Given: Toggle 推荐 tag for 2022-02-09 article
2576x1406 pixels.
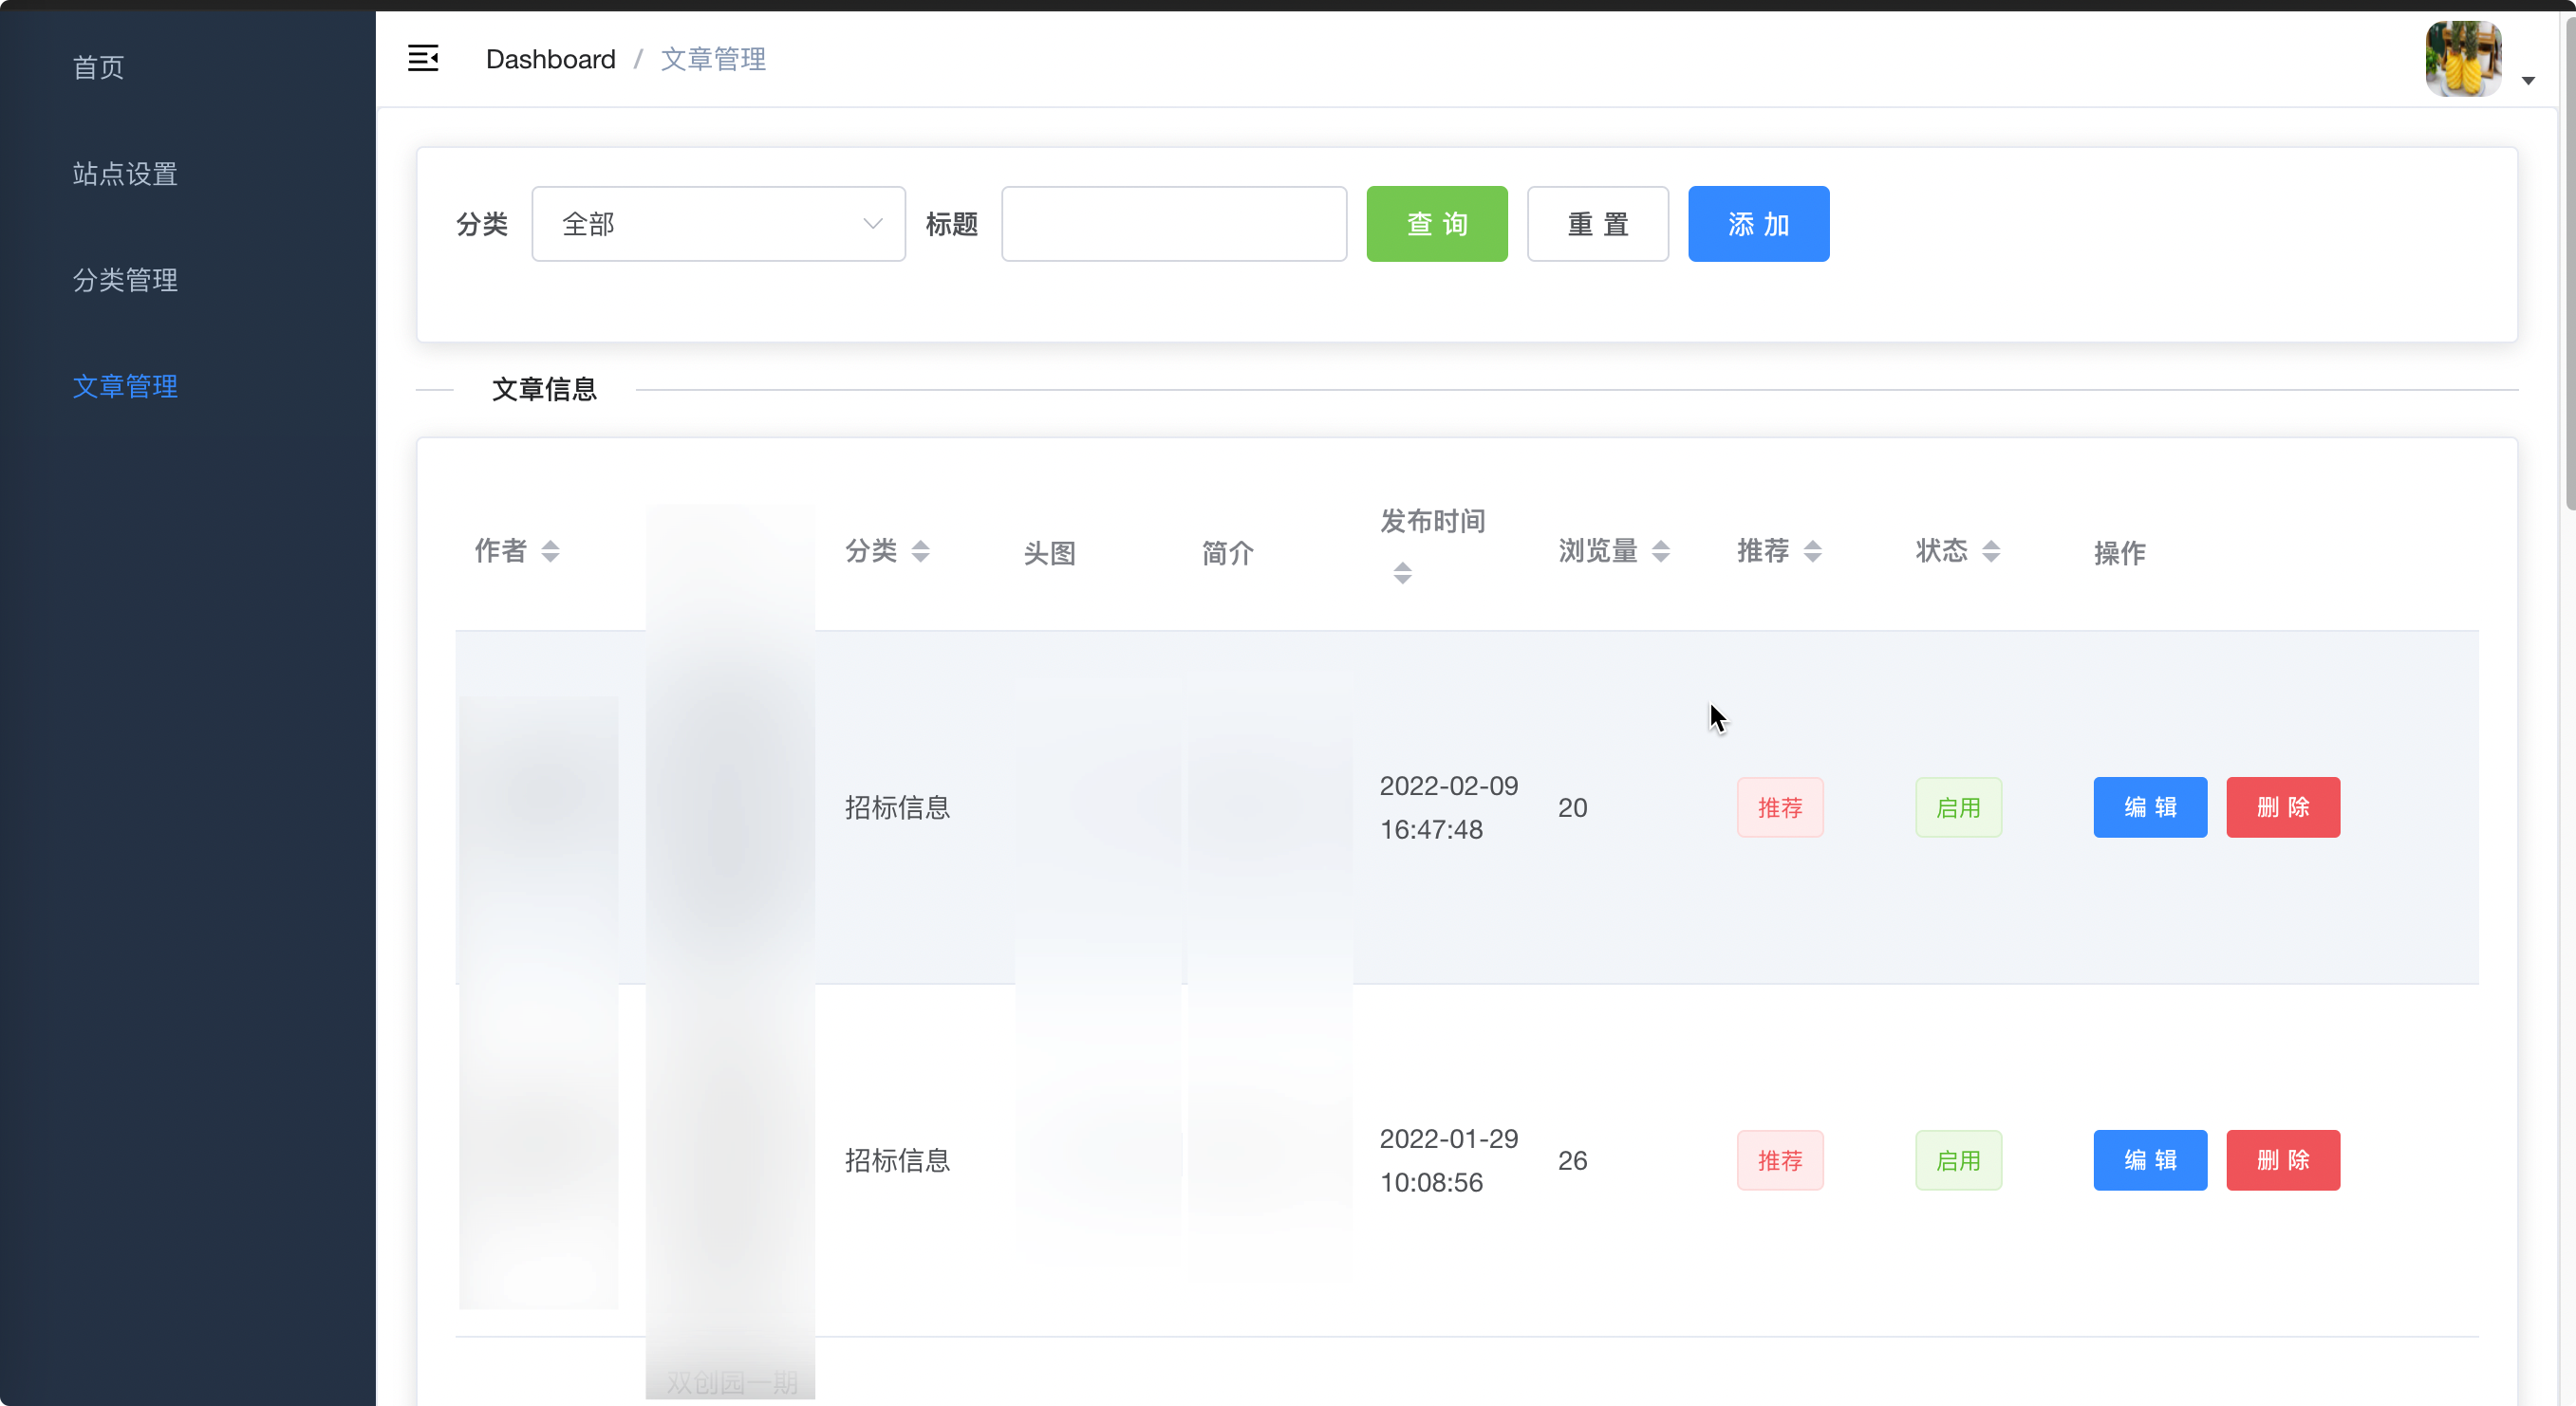Looking at the screenshot, I should pyautogui.click(x=1779, y=807).
